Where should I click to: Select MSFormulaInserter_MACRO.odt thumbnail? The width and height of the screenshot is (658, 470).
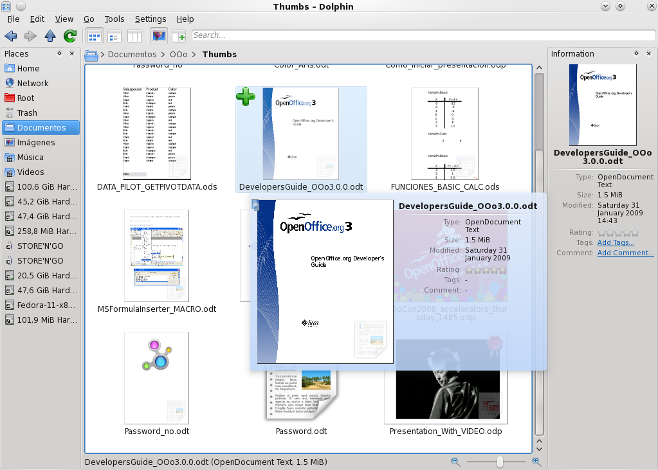pyautogui.click(x=156, y=255)
